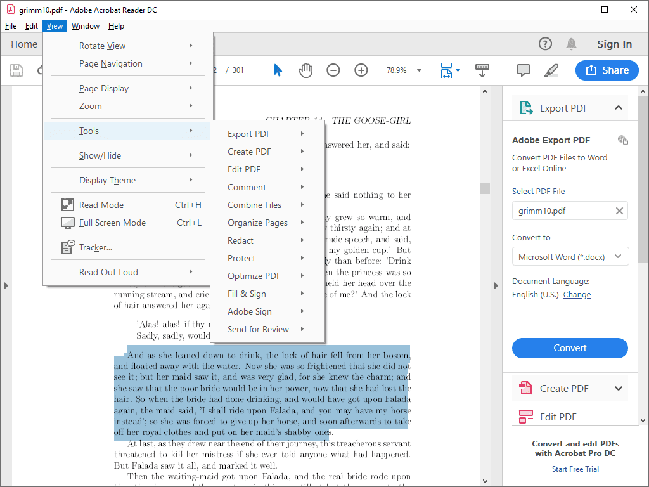Screen dimensions: 649x487
Task: Activate the Hand pan tool
Action: tap(305, 70)
